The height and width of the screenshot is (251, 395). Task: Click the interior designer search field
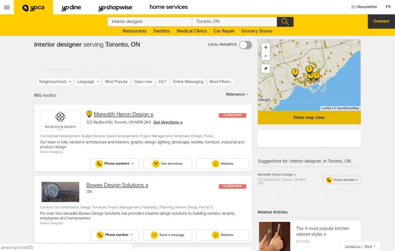(x=150, y=22)
